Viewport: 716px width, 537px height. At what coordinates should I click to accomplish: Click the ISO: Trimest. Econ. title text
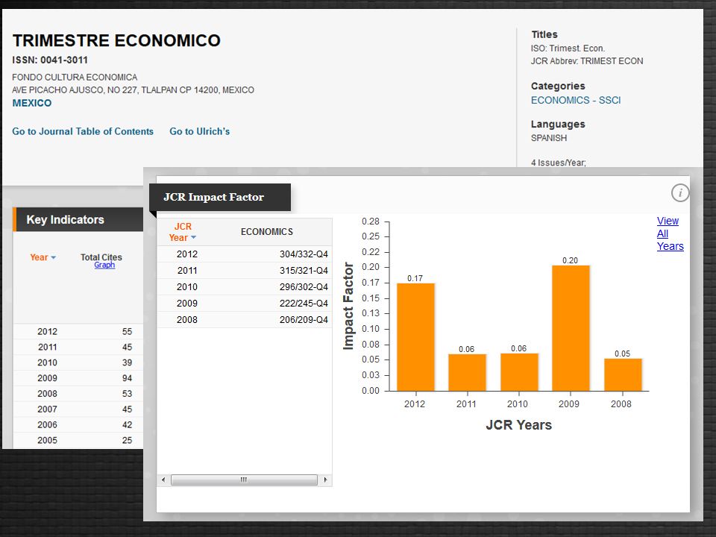pyautogui.click(x=568, y=48)
